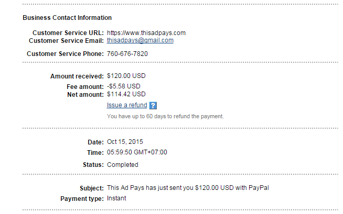Click the Amount received label

coord(77,76)
